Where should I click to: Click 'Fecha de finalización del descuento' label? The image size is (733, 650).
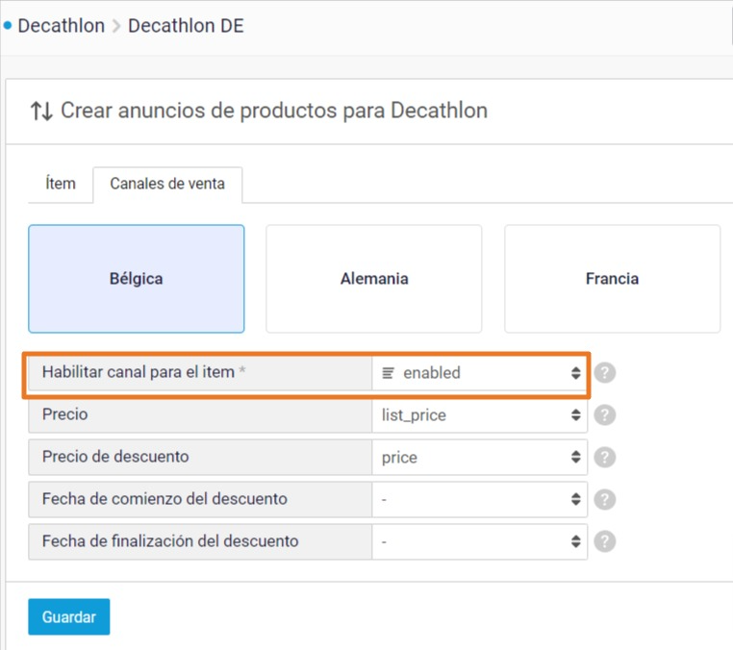point(170,540)
